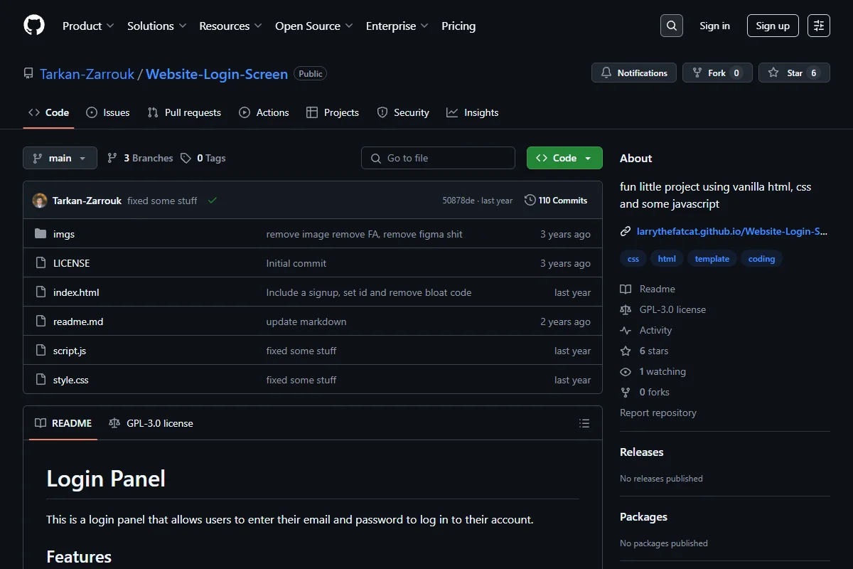Open the larrythefatcat.github.io website link
This screenshot has height=569, width=853.
pyautogui.click(x=732, y=231)
